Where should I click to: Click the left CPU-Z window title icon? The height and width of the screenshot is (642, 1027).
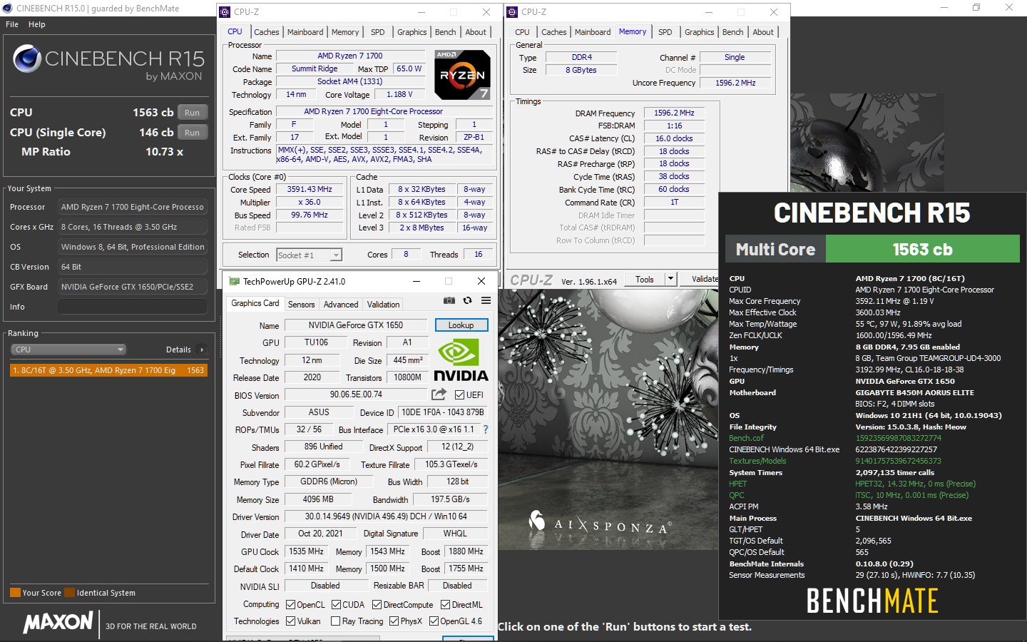click(225, 12)
